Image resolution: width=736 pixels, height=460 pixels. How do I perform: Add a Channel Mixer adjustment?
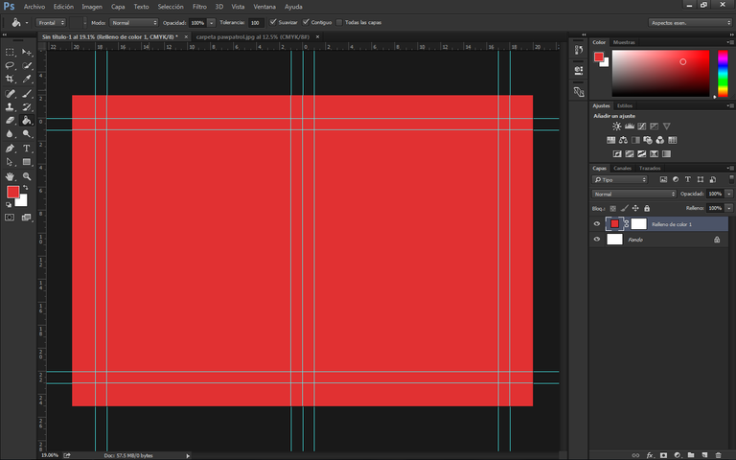pyautogui.click(x=660, y=140)
